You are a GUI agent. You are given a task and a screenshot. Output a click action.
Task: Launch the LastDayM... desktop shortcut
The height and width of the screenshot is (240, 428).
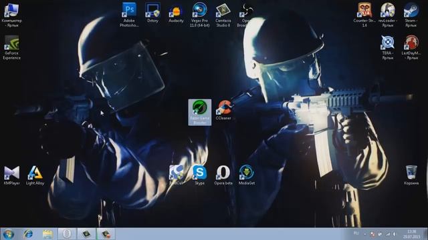tap(411, 47)
